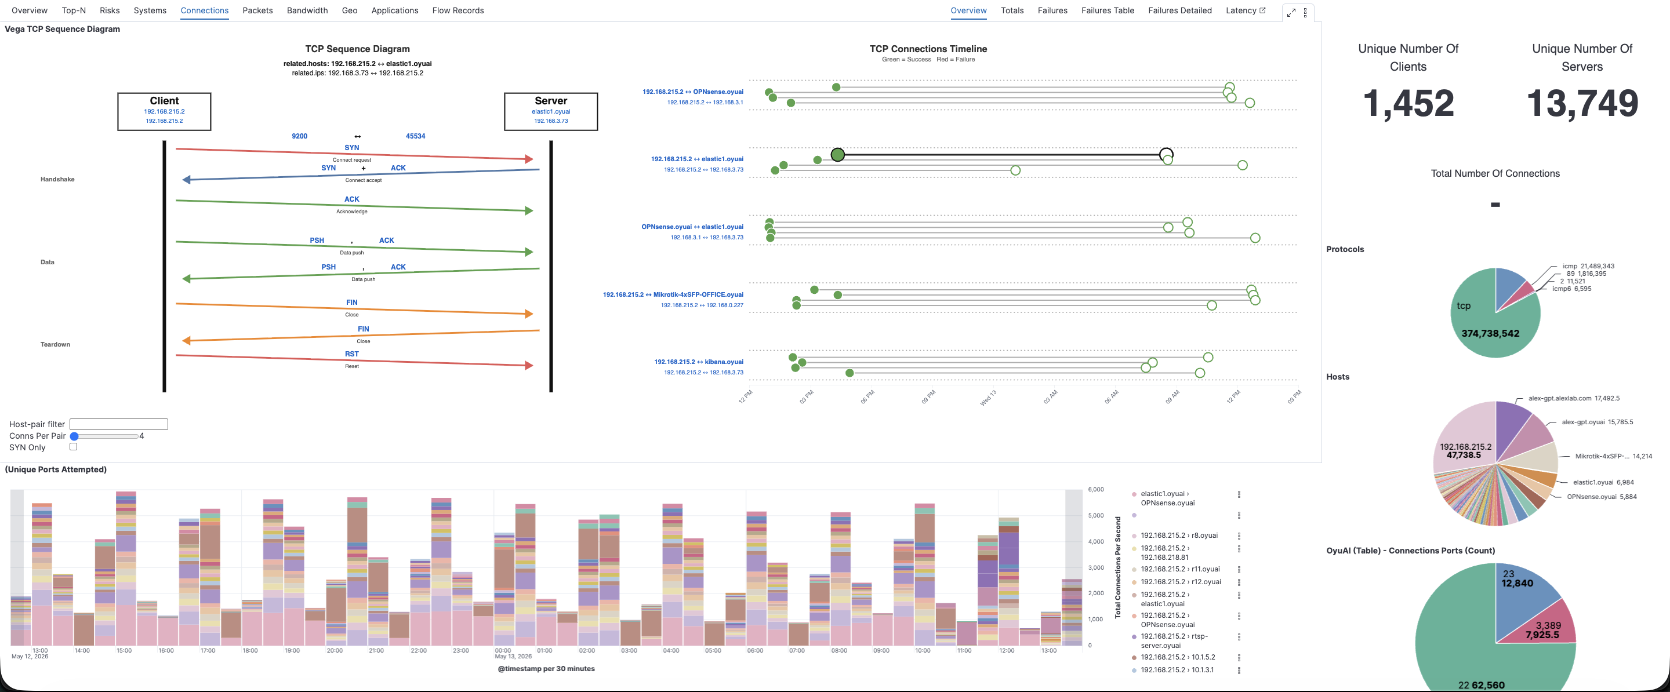Expand options for 192.168.215.2 › OPNsense.oyuai legend item
The width and height of the screenshot is (1670, 692).
1239,616
